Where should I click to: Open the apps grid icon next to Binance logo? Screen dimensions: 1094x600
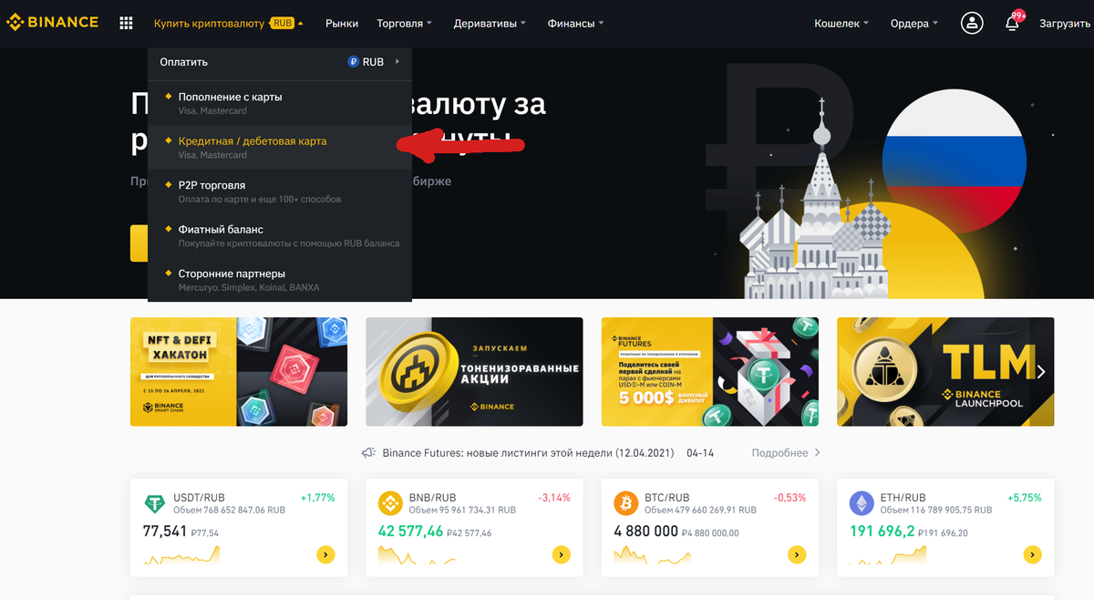(127, 23)
